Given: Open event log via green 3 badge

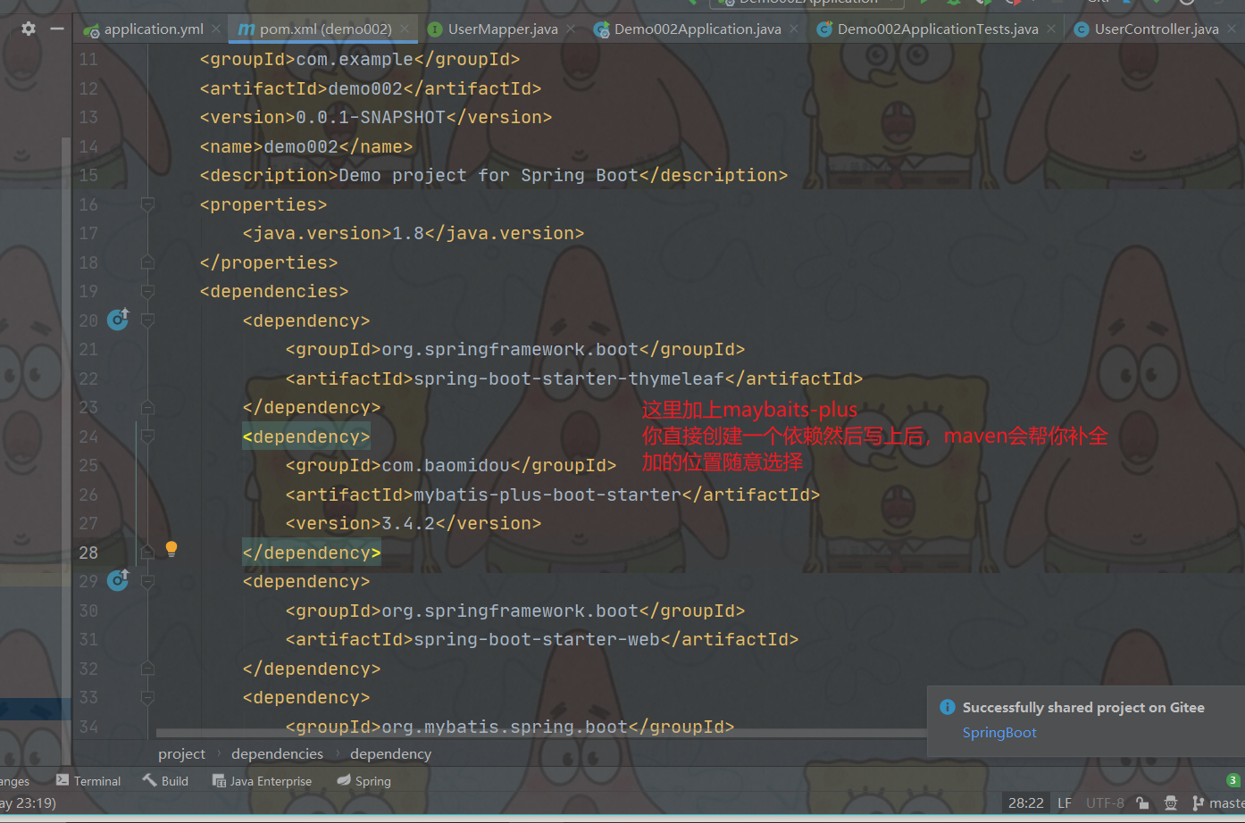Looking at the screenshot, I should [1233, 780].
